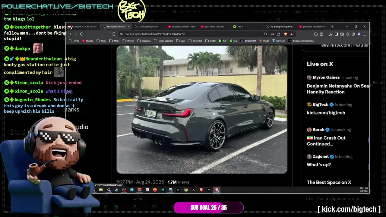Image resolution: width=386 pixels, height=217 pixels.
Task: Open the Artists bookmark folder
Action: (x=74, y=41)
